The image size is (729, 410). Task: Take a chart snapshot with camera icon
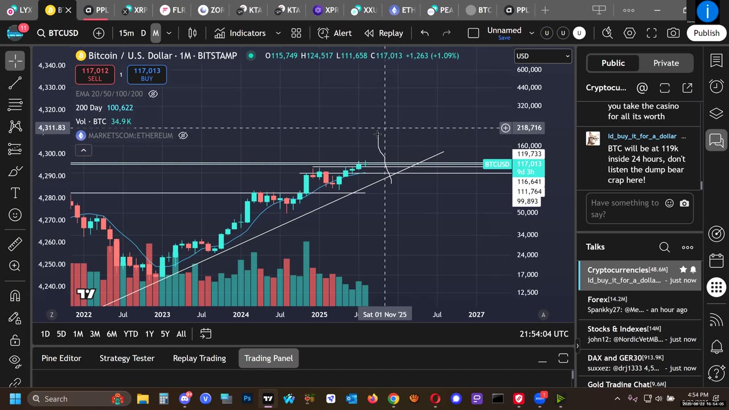click(673, 33)
